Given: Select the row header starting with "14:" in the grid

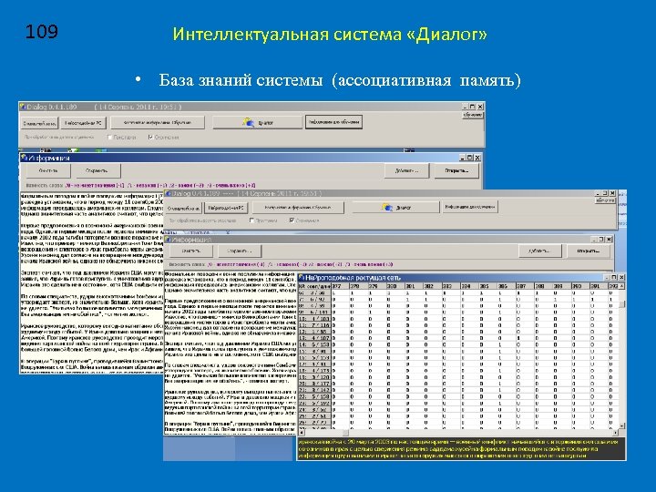Looking at the screenshot, I should [x=314, y=344].
